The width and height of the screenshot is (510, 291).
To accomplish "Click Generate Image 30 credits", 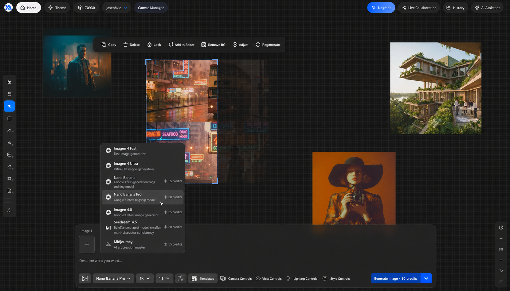I will (395, 278).
